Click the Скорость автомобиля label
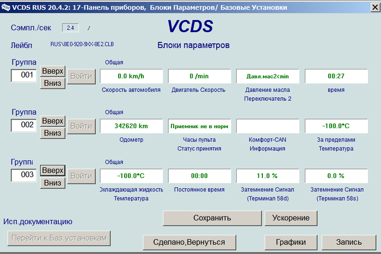 coord(131,90)
